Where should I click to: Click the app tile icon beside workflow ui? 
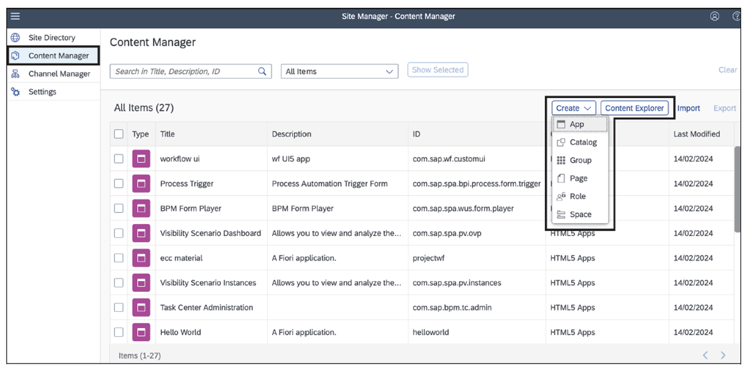tap(141, 158)
